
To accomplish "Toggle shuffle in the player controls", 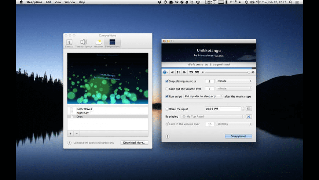I will [197, 72].
